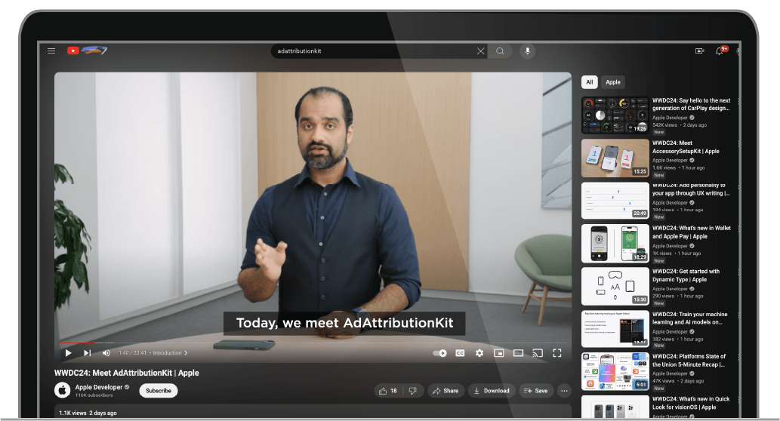Open the UX writing video thumbnail
The width and height of the screenshot is (780, 421).
coord(615,200)
